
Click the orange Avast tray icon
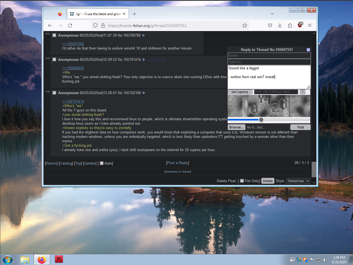point(305,259)
